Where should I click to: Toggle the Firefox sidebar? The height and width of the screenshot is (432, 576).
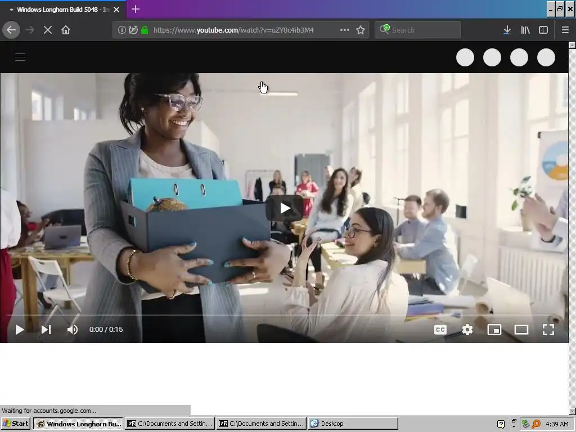click(x=543, y=30)
